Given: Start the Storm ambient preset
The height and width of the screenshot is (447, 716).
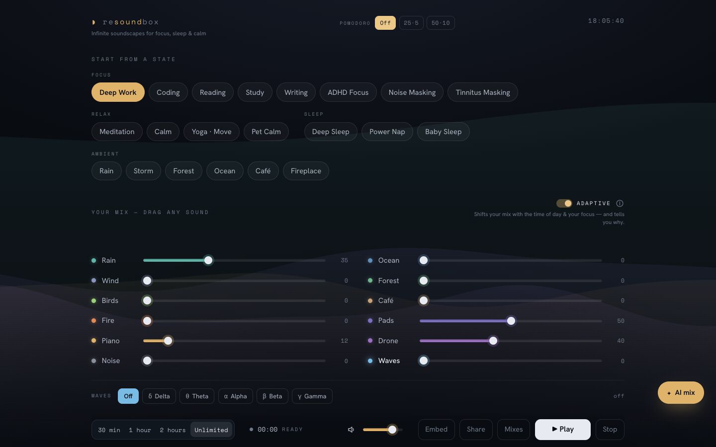Looking at the screenshot, I should 143,171.
